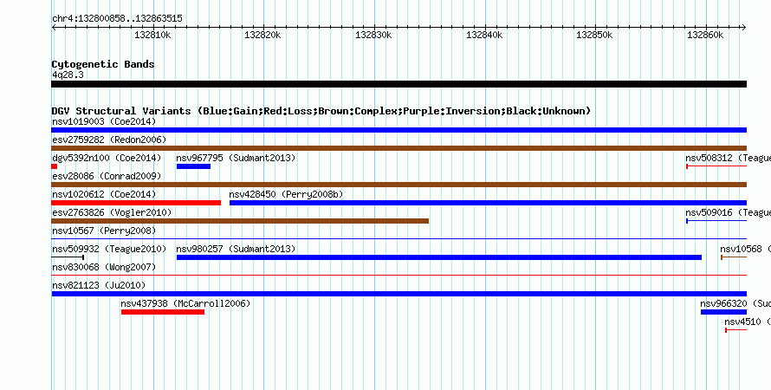
Task: Click the blue nsv1019003 Coe2014 gain bar
Action: point(398,130)
